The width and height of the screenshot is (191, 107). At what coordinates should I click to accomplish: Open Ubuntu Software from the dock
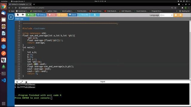4,40
